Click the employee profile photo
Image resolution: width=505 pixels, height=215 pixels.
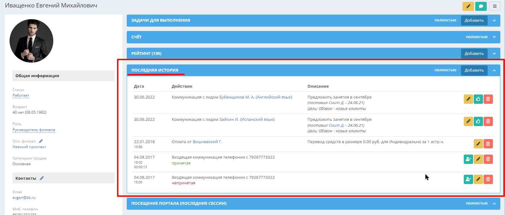click(x=31, y=41)
